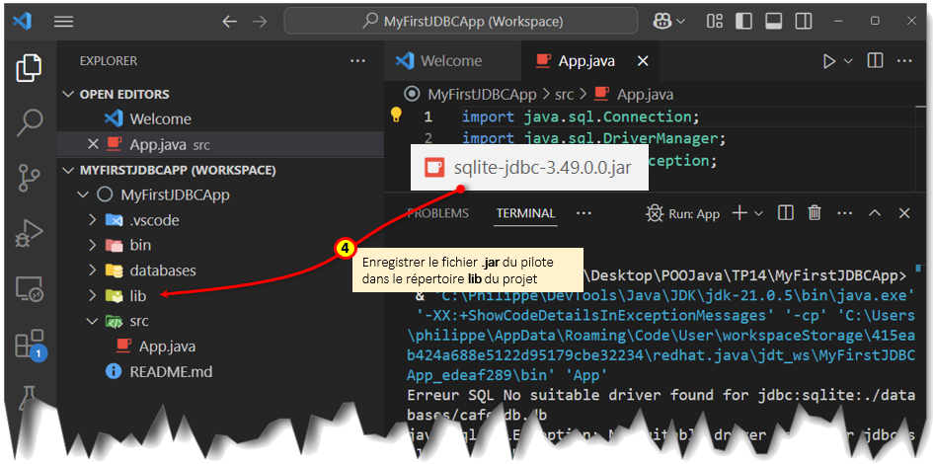Switch to the PROBLEMS panel tab

pyautogui.click(x=438, y=213)
